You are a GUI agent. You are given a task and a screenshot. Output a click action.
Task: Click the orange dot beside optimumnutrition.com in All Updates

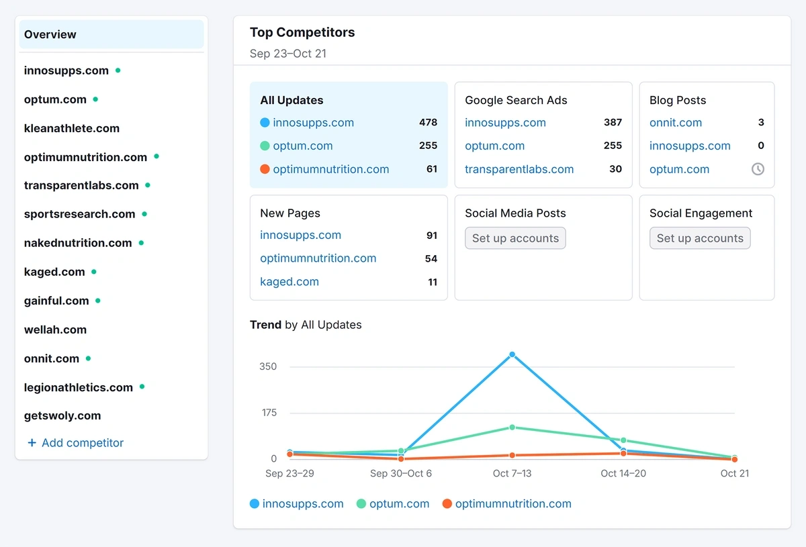265,169
